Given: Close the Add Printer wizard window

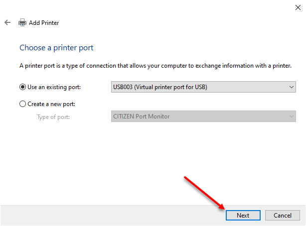Looking at the screenshot, I should [x=298, y=7].
